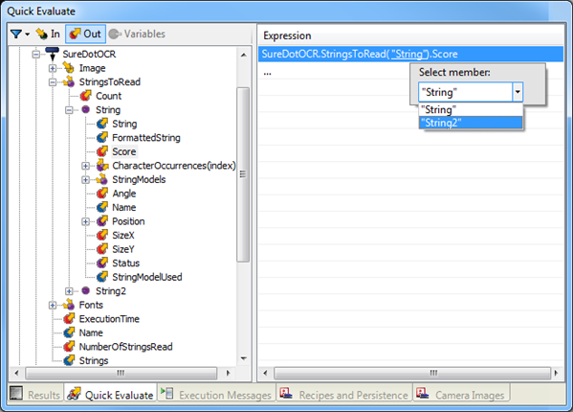Click the ExecutionTime property icon
The image size is (573, 412).
point(69,319)
